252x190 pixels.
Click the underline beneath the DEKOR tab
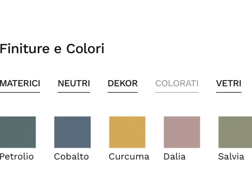tap(123, 92)
